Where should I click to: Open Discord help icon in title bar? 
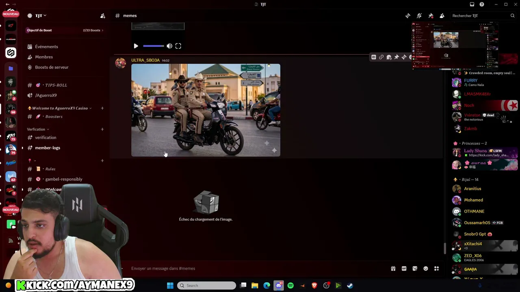coord(482,4)
